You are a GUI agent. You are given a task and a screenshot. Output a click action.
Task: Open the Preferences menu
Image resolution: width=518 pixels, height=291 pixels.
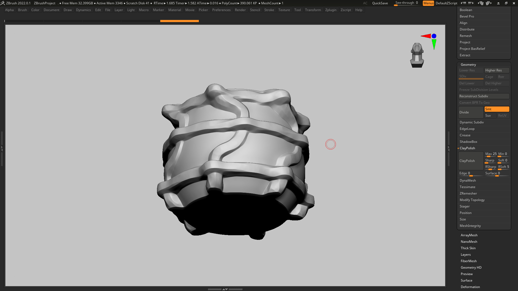(221, 10)
